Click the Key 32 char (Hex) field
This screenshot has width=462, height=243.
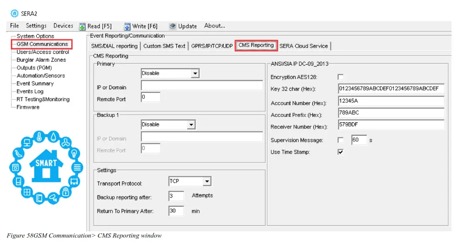(391, 89)
